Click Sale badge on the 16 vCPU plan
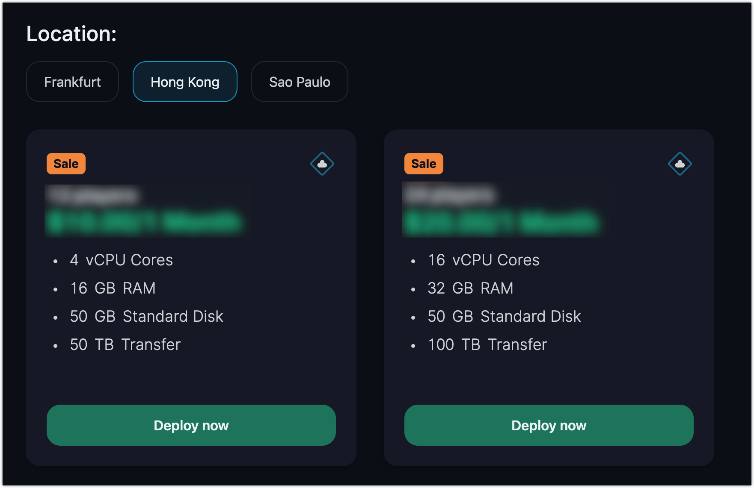The width and height of the screenshot is (754, 488). tap(424, 164)
